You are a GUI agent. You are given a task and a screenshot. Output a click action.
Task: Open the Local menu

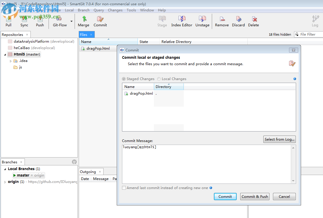tap(69, 10)
